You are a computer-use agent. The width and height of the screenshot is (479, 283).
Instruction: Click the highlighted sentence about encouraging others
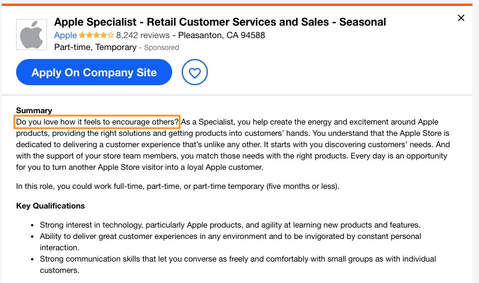click(97, 122)
